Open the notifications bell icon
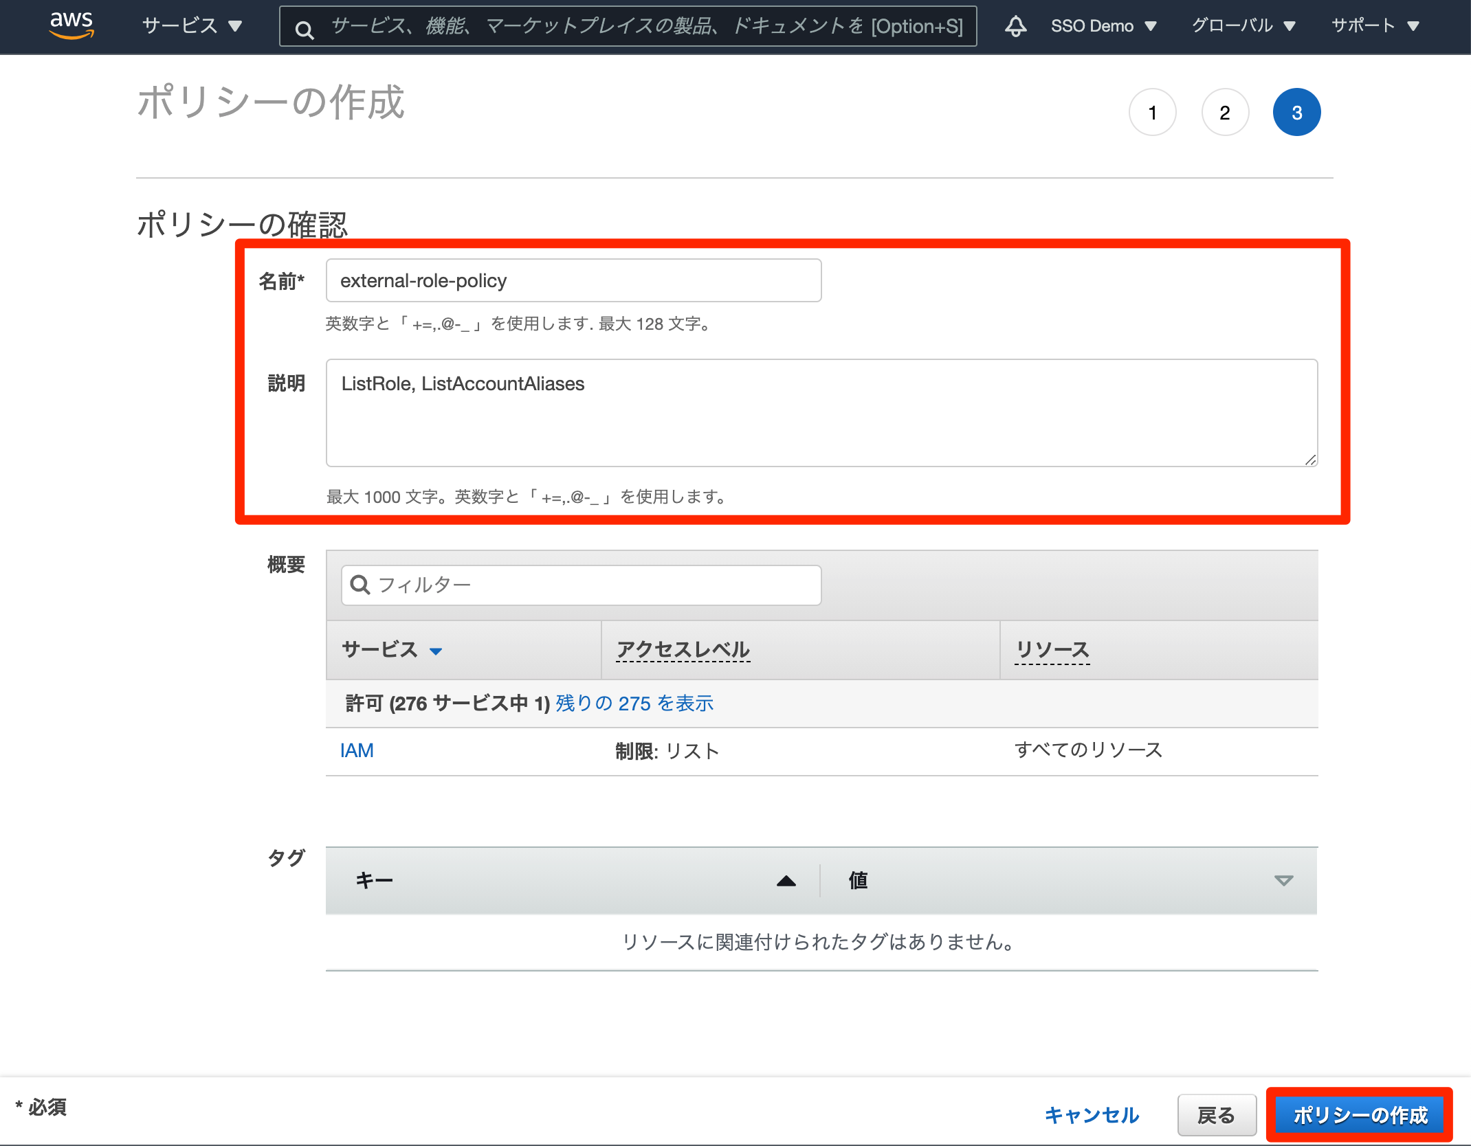Screen dimensions: 1471x1146 (x=1015, y=26)
